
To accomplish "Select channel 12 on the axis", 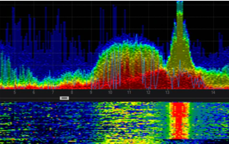I will tap(148, 92).
